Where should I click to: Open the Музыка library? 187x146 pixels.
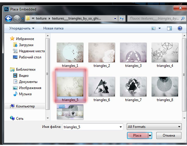25,94
